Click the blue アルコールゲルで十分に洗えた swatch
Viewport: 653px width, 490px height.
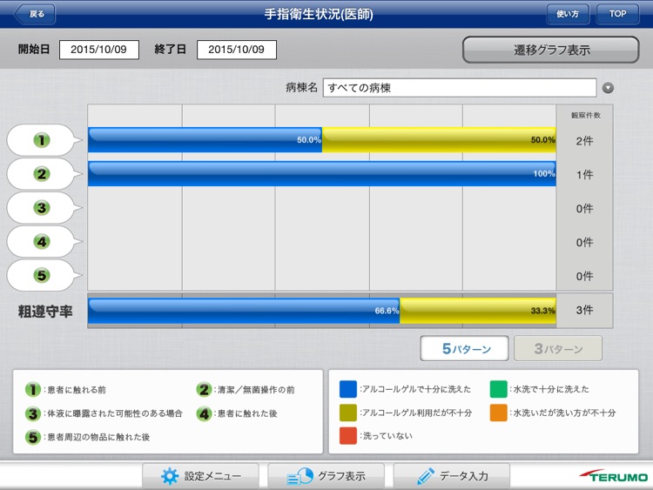347,389
